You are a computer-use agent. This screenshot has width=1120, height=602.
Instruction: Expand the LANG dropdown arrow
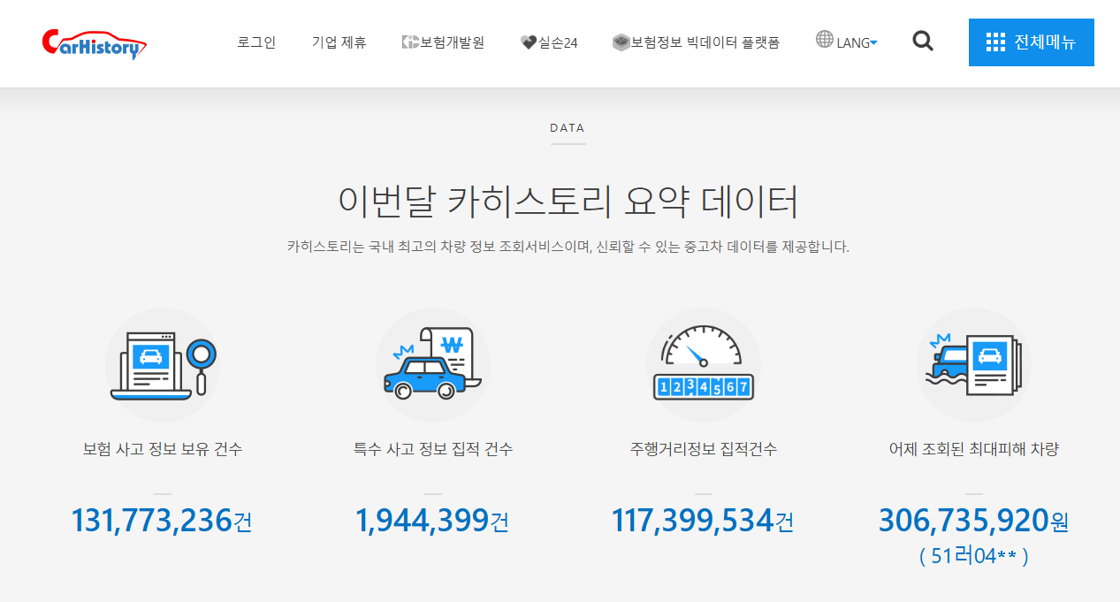873,42
